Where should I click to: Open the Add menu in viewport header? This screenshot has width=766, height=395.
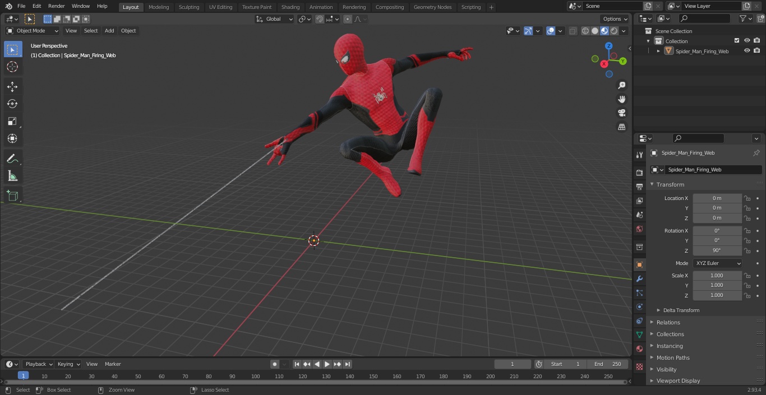109,31
